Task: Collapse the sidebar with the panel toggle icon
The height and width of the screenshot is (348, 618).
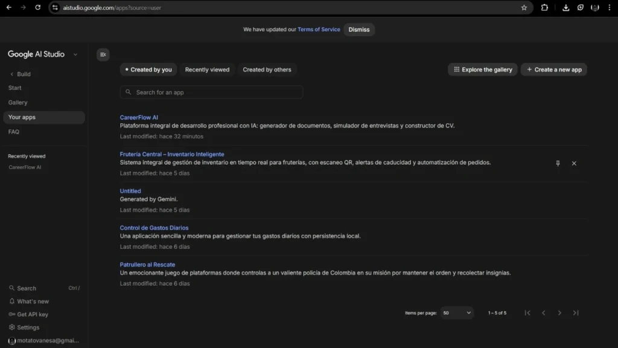Action: point(103,54)
